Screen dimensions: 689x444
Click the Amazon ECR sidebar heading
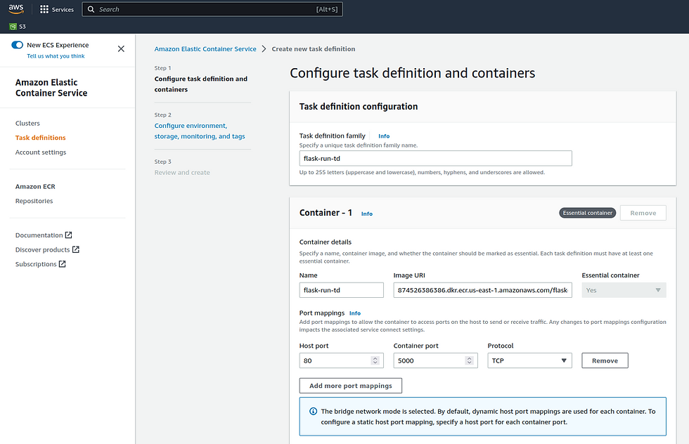[35, 187]
